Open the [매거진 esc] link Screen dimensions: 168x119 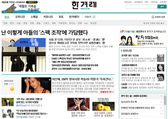(x=21, y=106)
